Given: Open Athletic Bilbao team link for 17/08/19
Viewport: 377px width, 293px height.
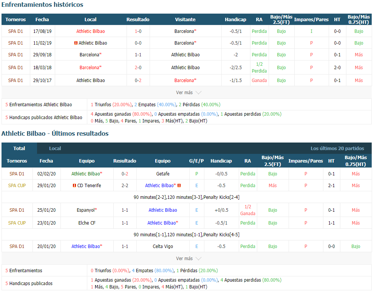Looking at the screenshot, I should [91, 31].
